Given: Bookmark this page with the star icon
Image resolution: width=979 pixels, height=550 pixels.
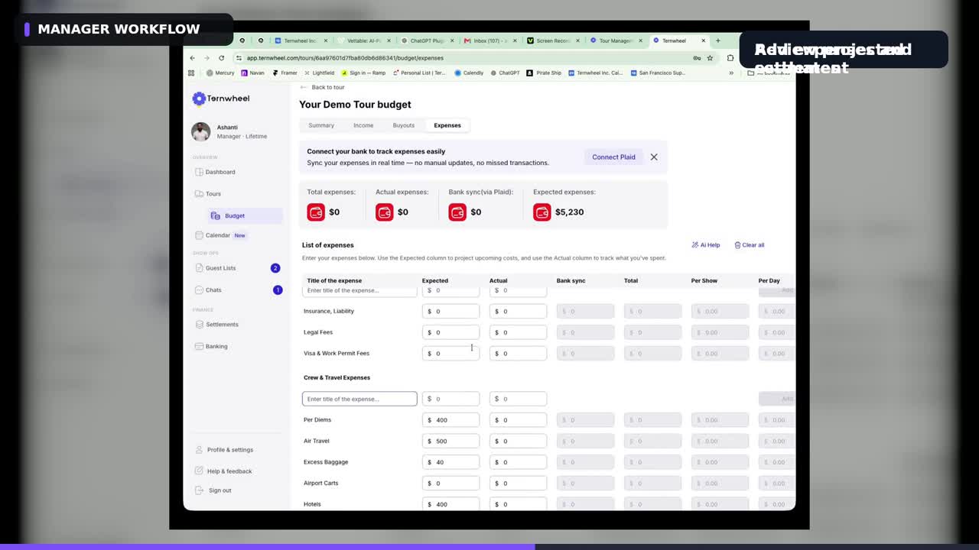Looking at the screenshot, I should click(x=710, y=58).
